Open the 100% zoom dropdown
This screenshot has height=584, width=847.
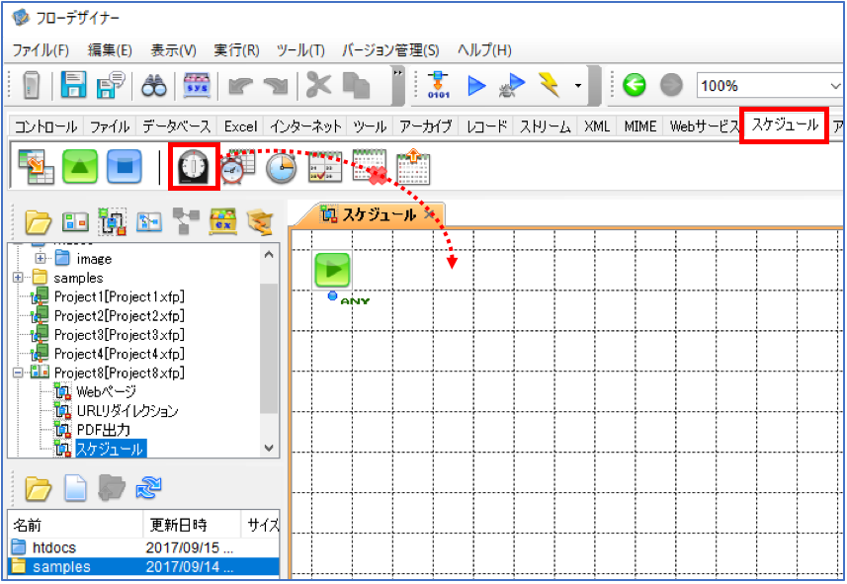[835, 86]
